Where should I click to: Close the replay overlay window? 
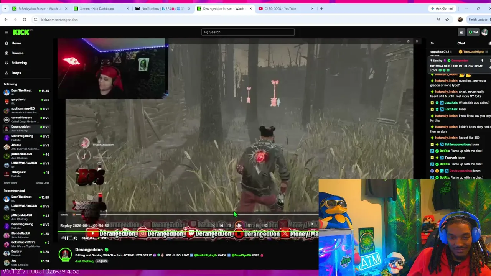(417, 41)
